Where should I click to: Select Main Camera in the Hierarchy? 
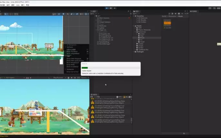[104, 18]
